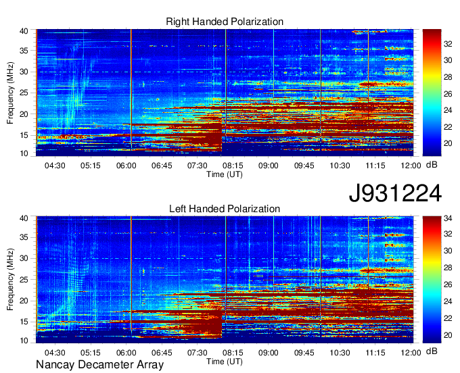Click the dB unit label of bottom colorbar
The width and height of the screenshot is (460, 373).
(x=432, y=351)
